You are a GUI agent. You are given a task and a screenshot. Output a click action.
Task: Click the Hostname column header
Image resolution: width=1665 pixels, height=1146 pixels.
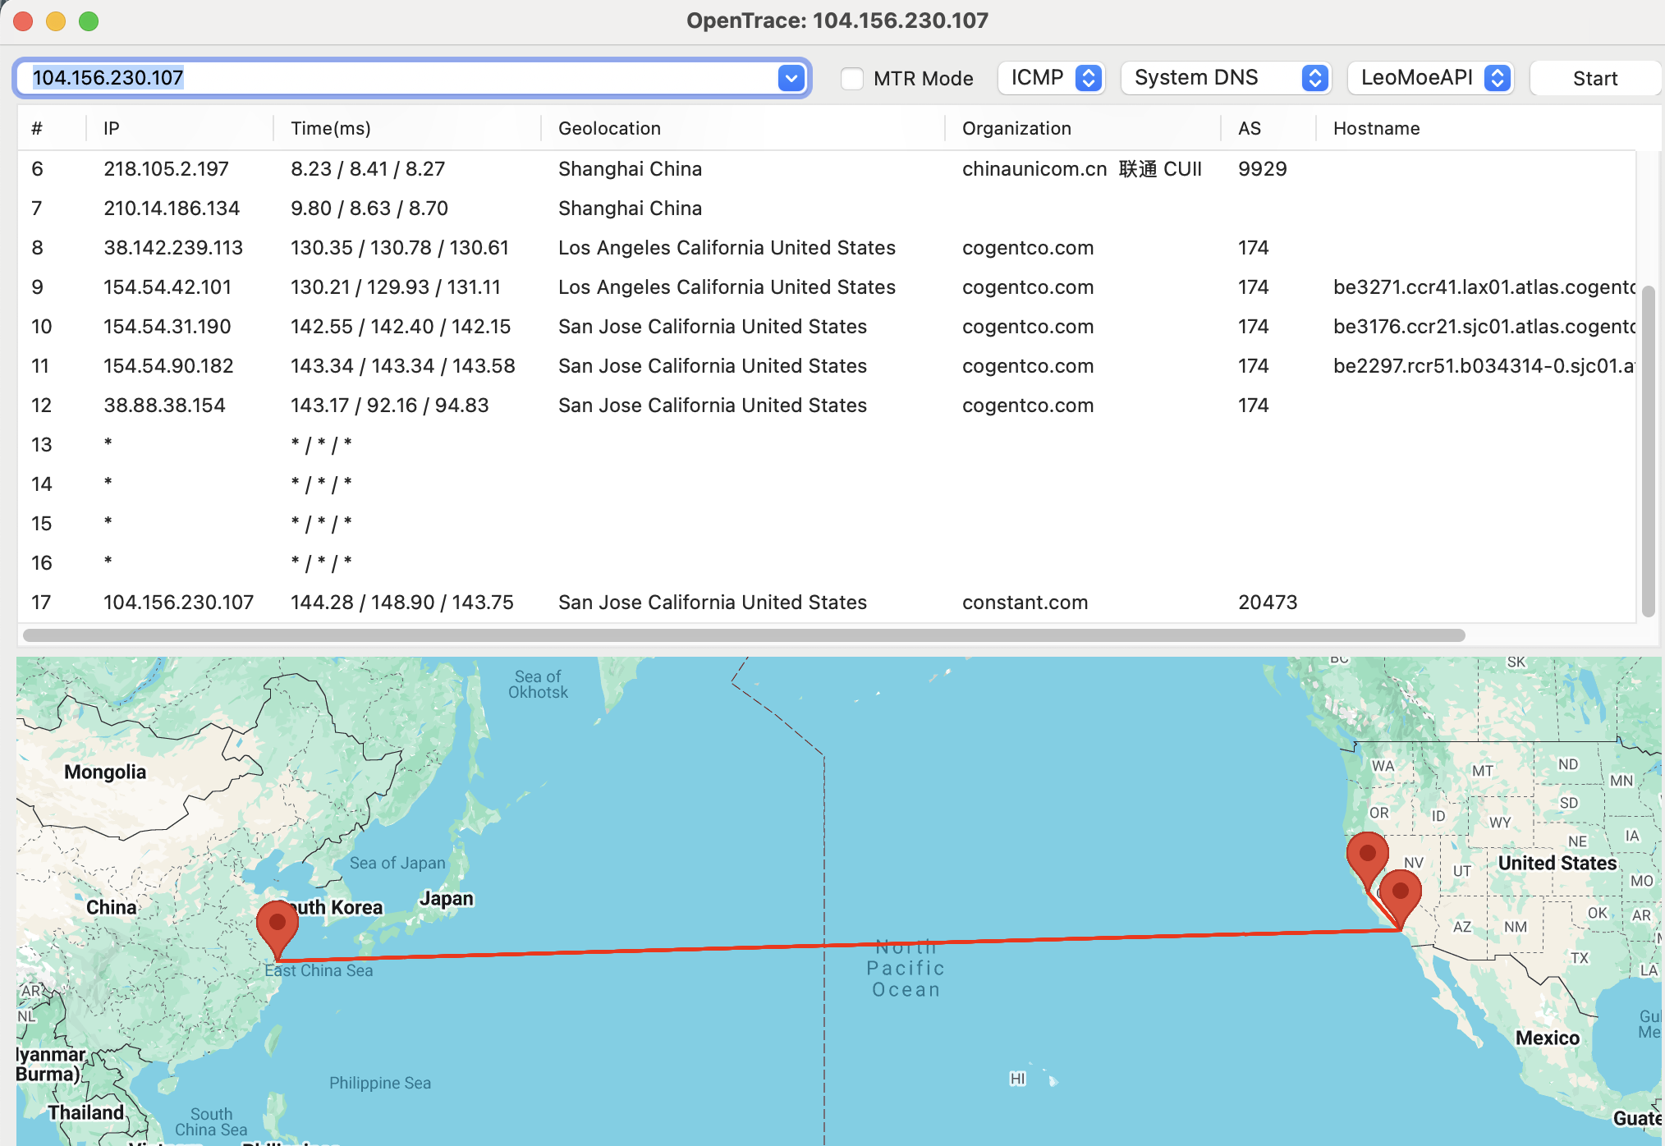point(1376,128)
